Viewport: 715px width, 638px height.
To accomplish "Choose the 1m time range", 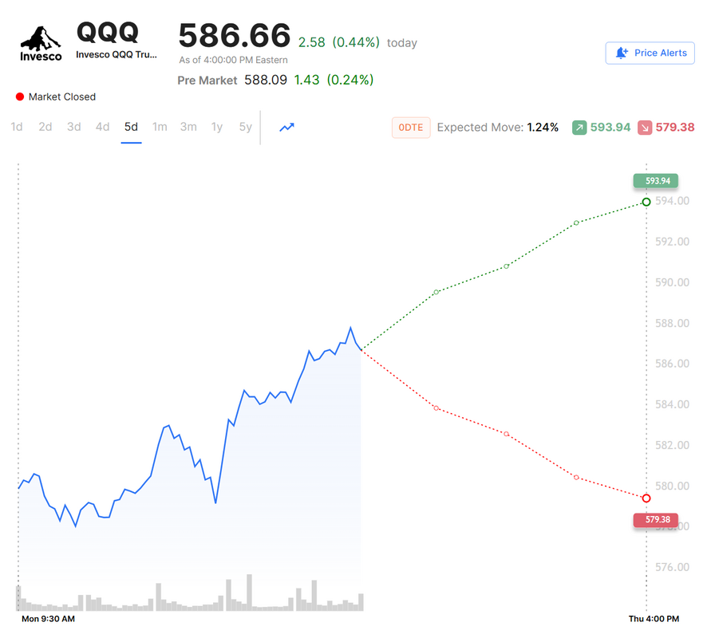I will 160,127.
